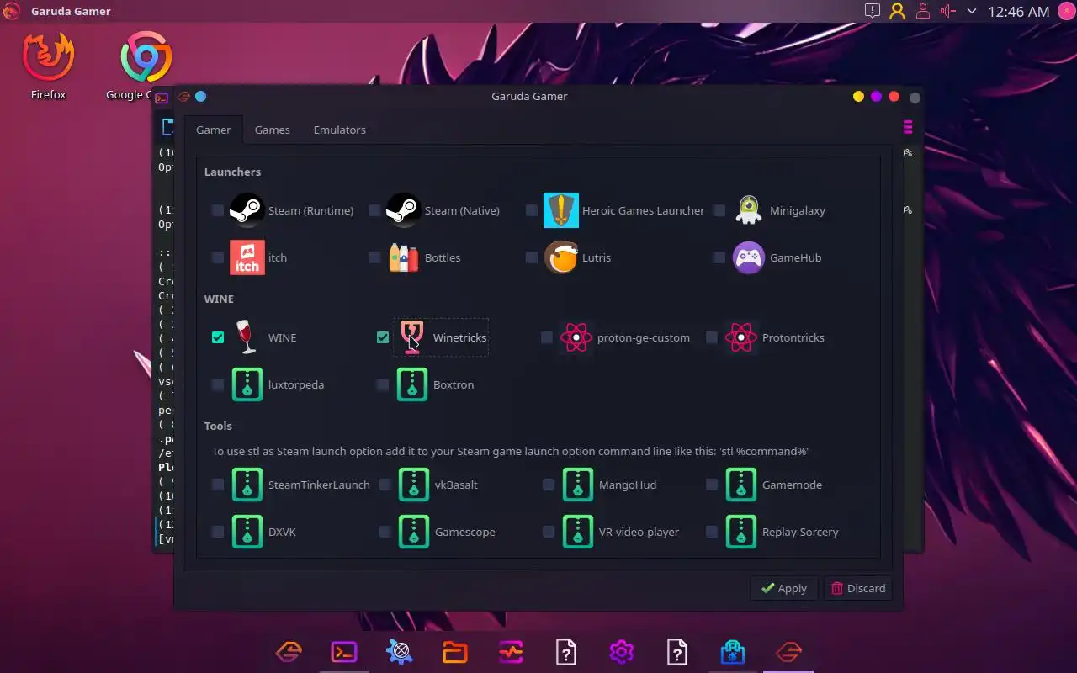Open Firefox desktop shortcut
The width and height of the screenshot is (1077, 673).
point(48,66)
